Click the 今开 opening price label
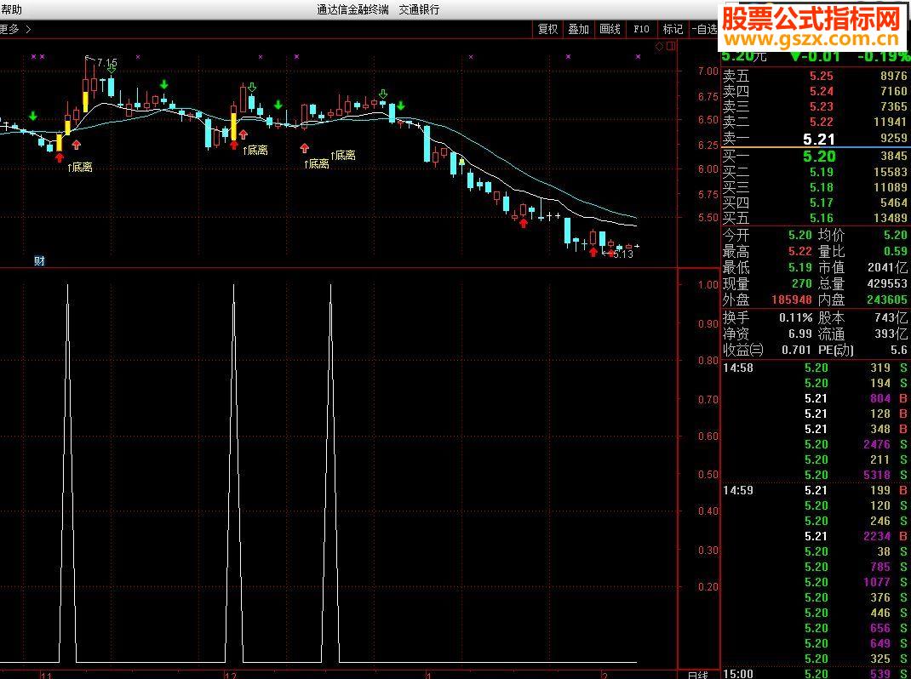Screen dimensions: 911x679 [x=736, y=235]
